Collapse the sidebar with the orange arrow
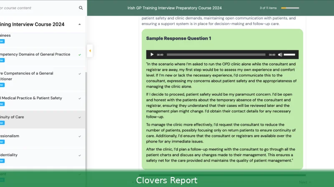 coord(90,51)
